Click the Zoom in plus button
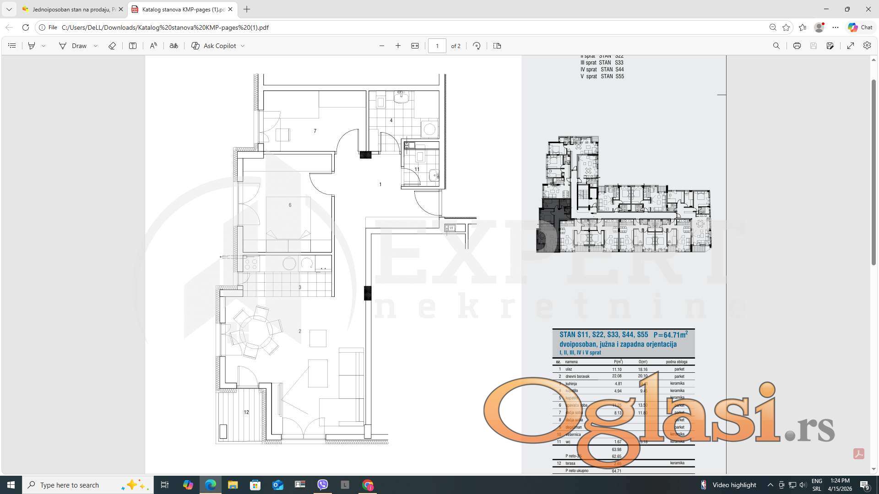The height and width of the screenshot is (494, 879). click(398, 46)
